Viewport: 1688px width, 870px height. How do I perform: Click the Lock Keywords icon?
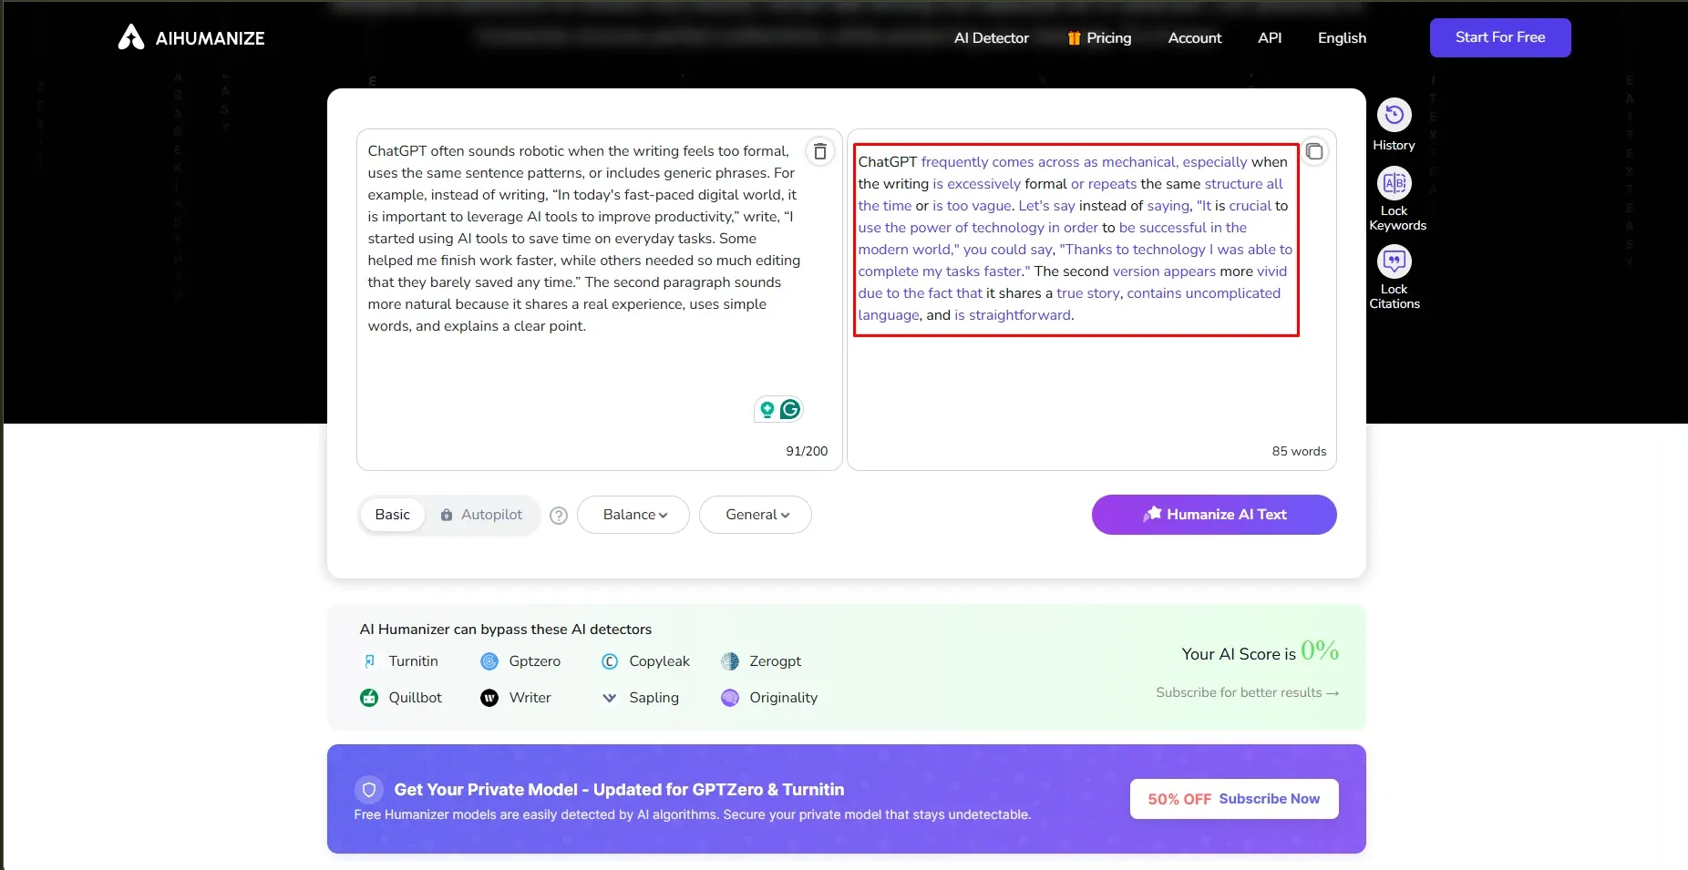pyautogui.click(x=1394, y=183)
